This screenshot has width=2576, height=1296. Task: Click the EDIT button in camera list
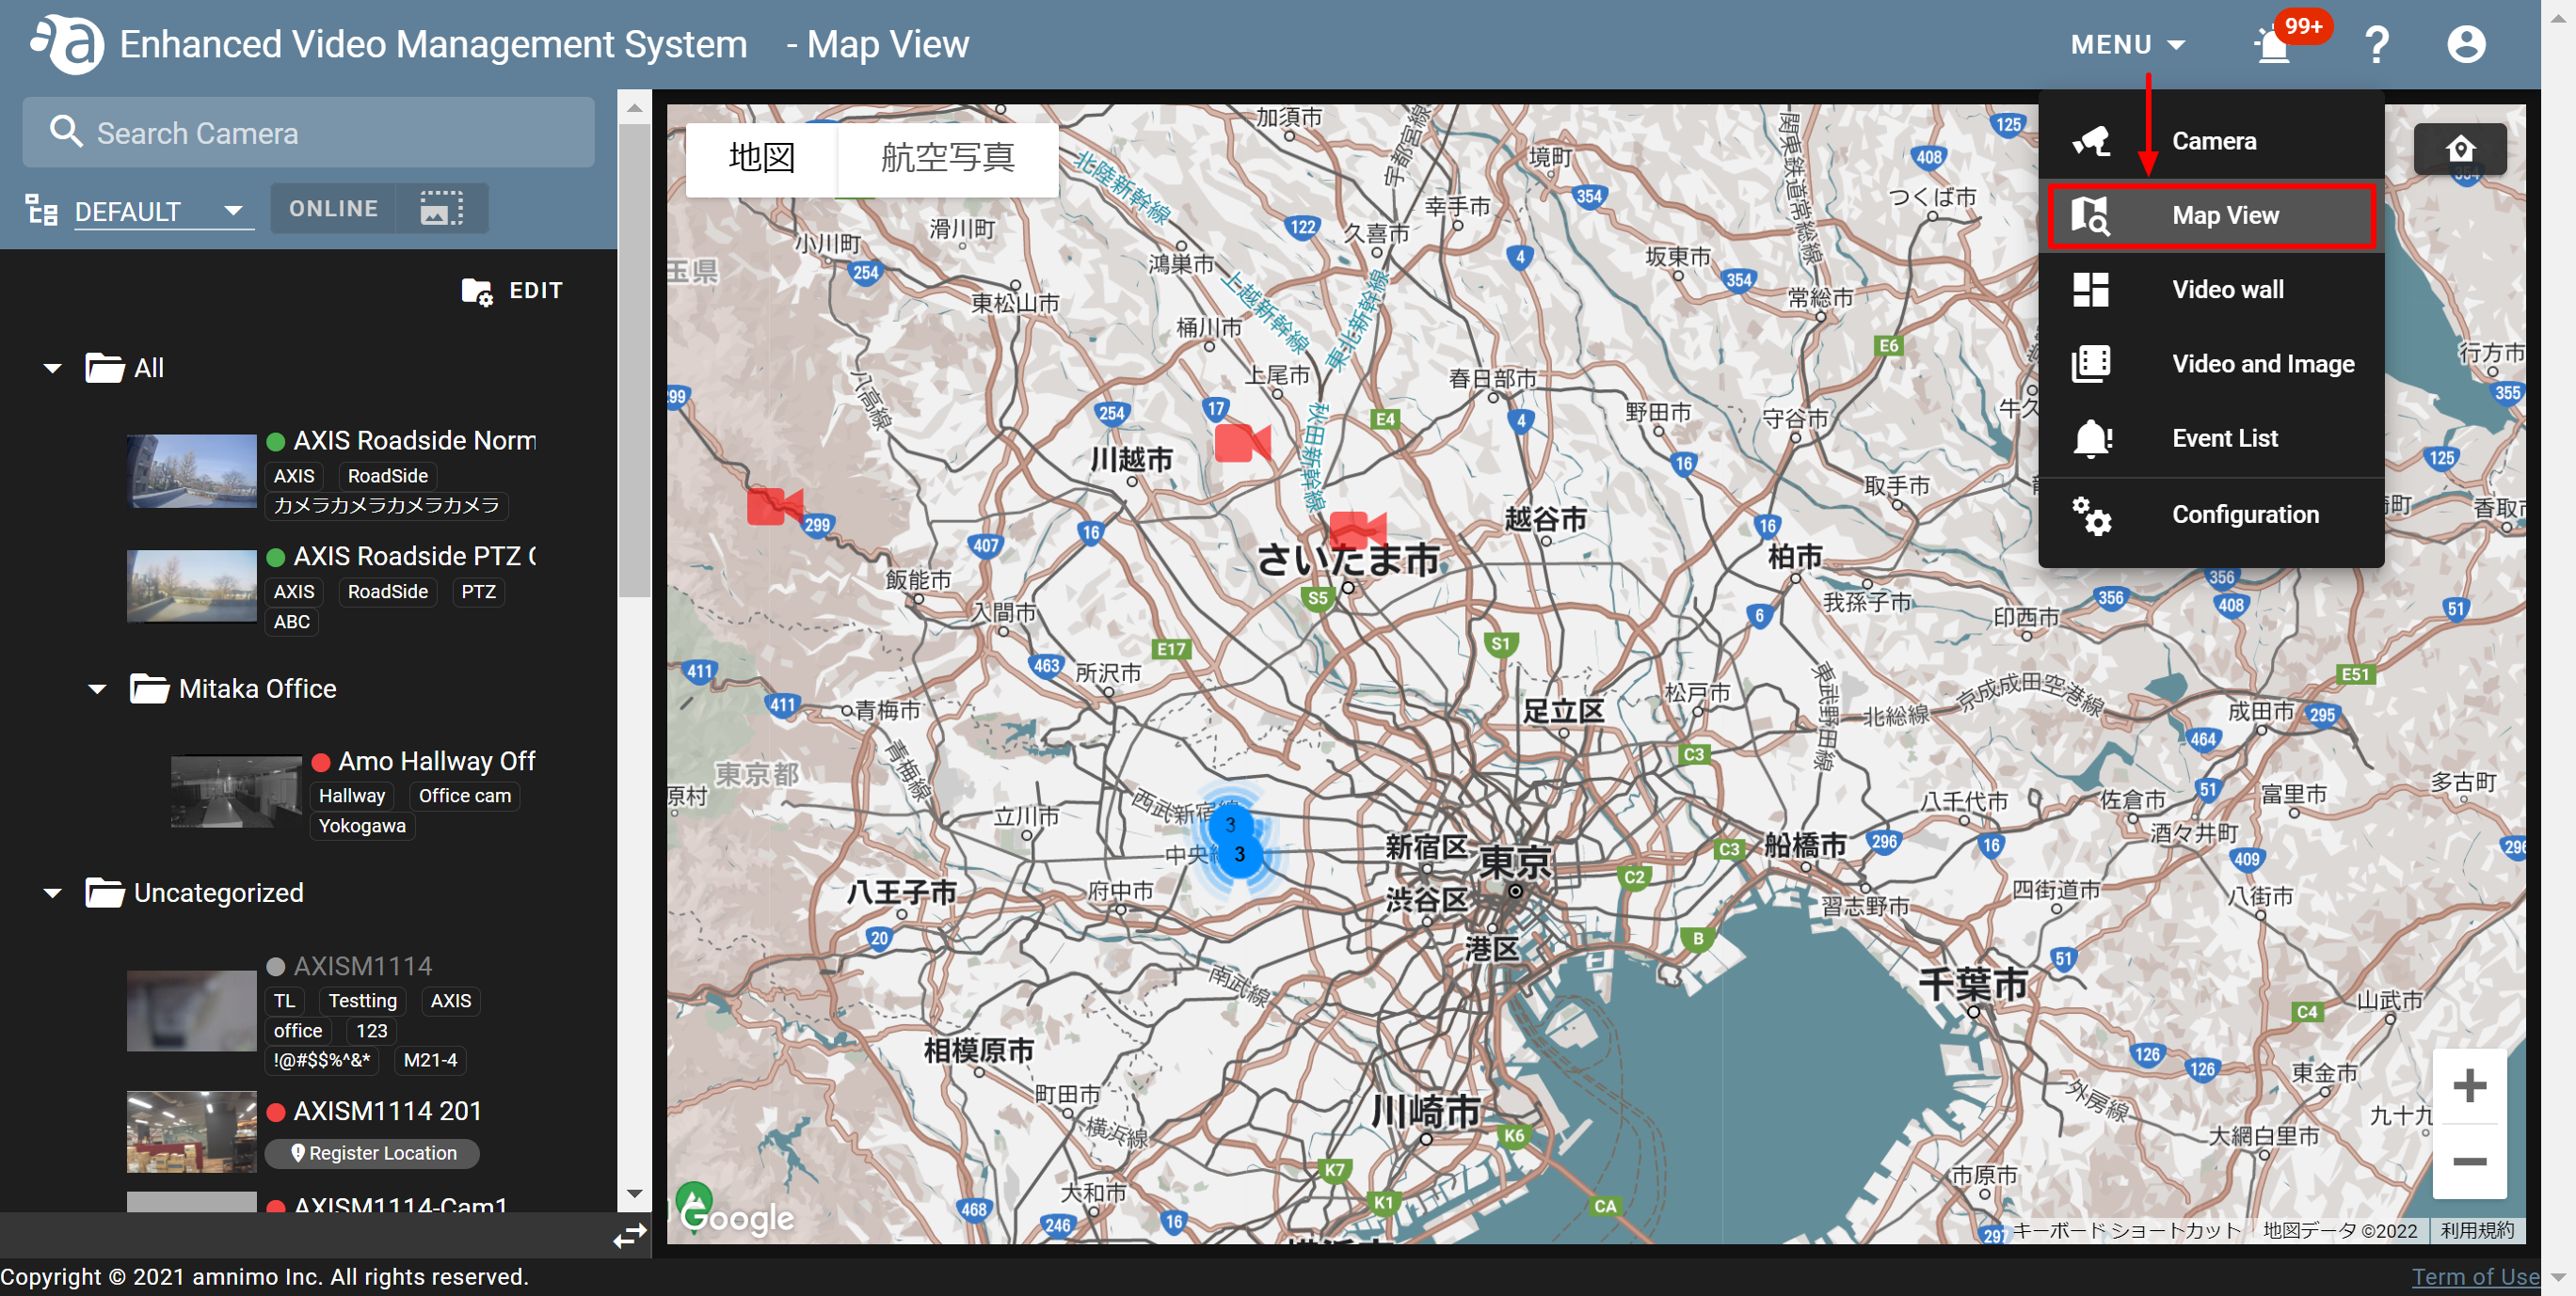(x=513, y=292)
